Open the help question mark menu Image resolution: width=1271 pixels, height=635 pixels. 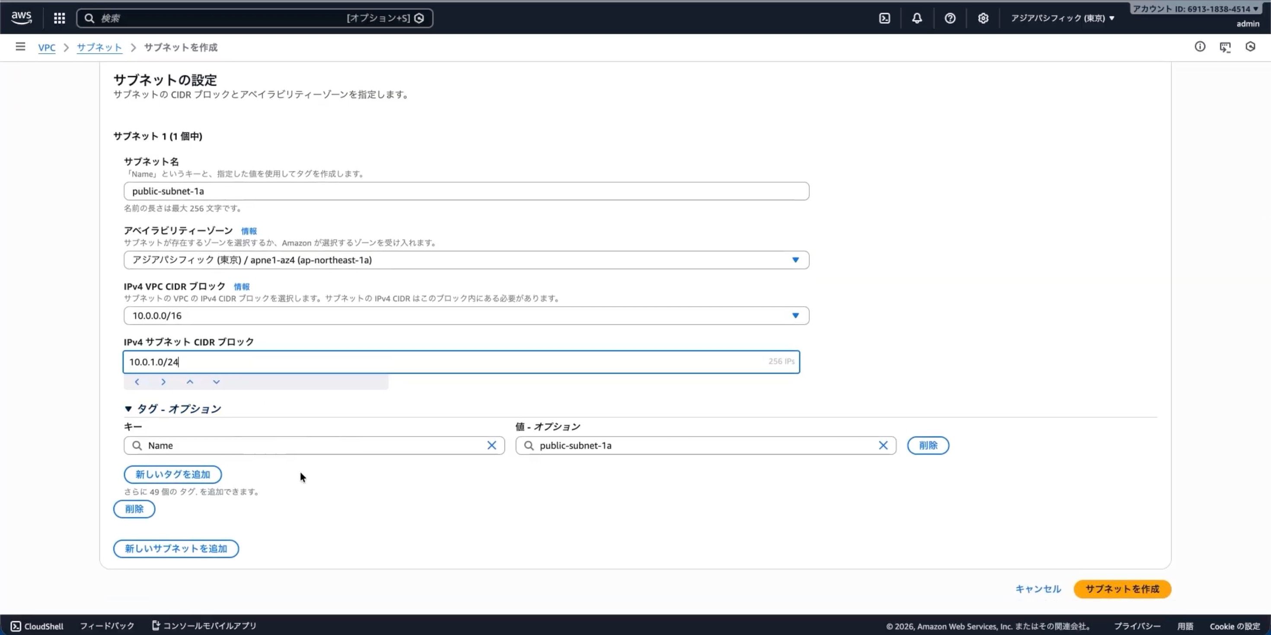(950, 18)
